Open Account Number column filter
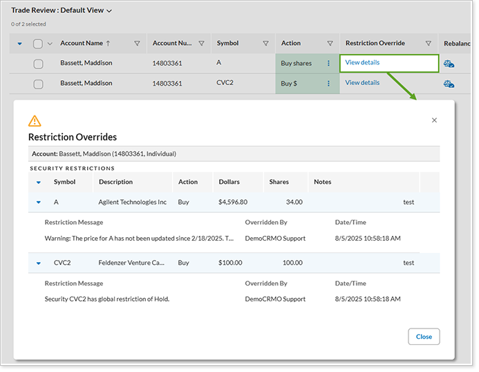 (x=201, y=44)
